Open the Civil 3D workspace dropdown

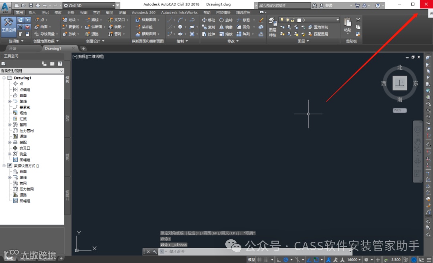(89, 6)
